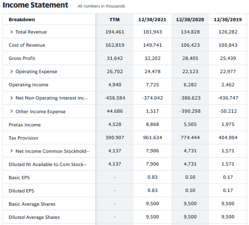Click Tax Provision value 390.907
Screen dimensions: 249x225
point(115,138)
